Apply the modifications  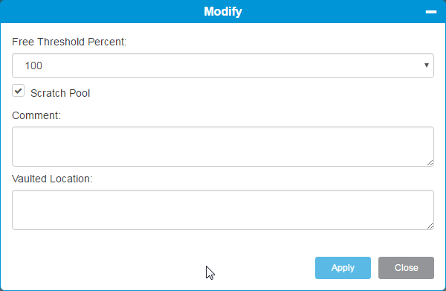[343, 268]
